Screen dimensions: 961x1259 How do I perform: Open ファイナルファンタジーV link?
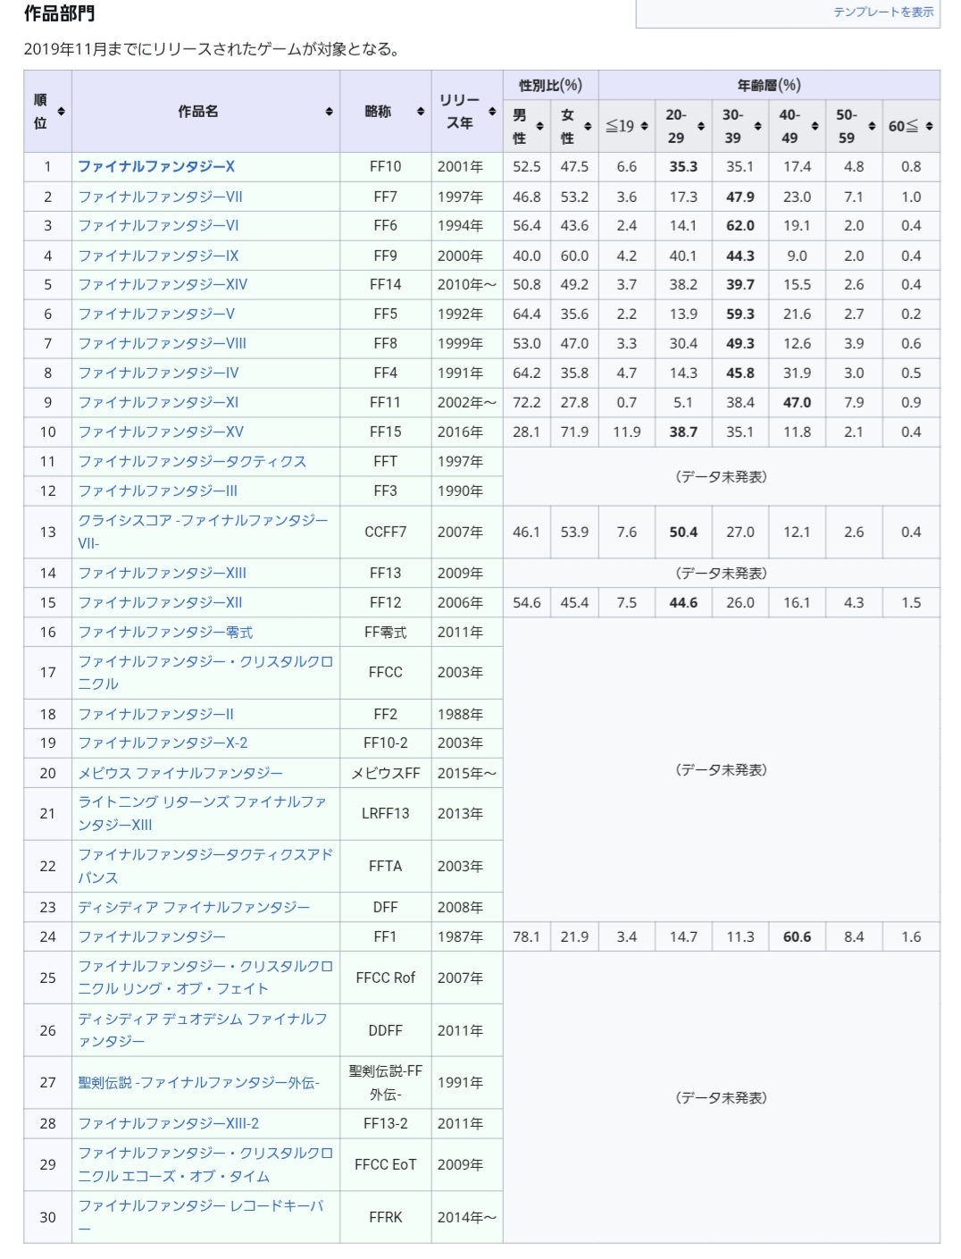(x=156, y=314)
